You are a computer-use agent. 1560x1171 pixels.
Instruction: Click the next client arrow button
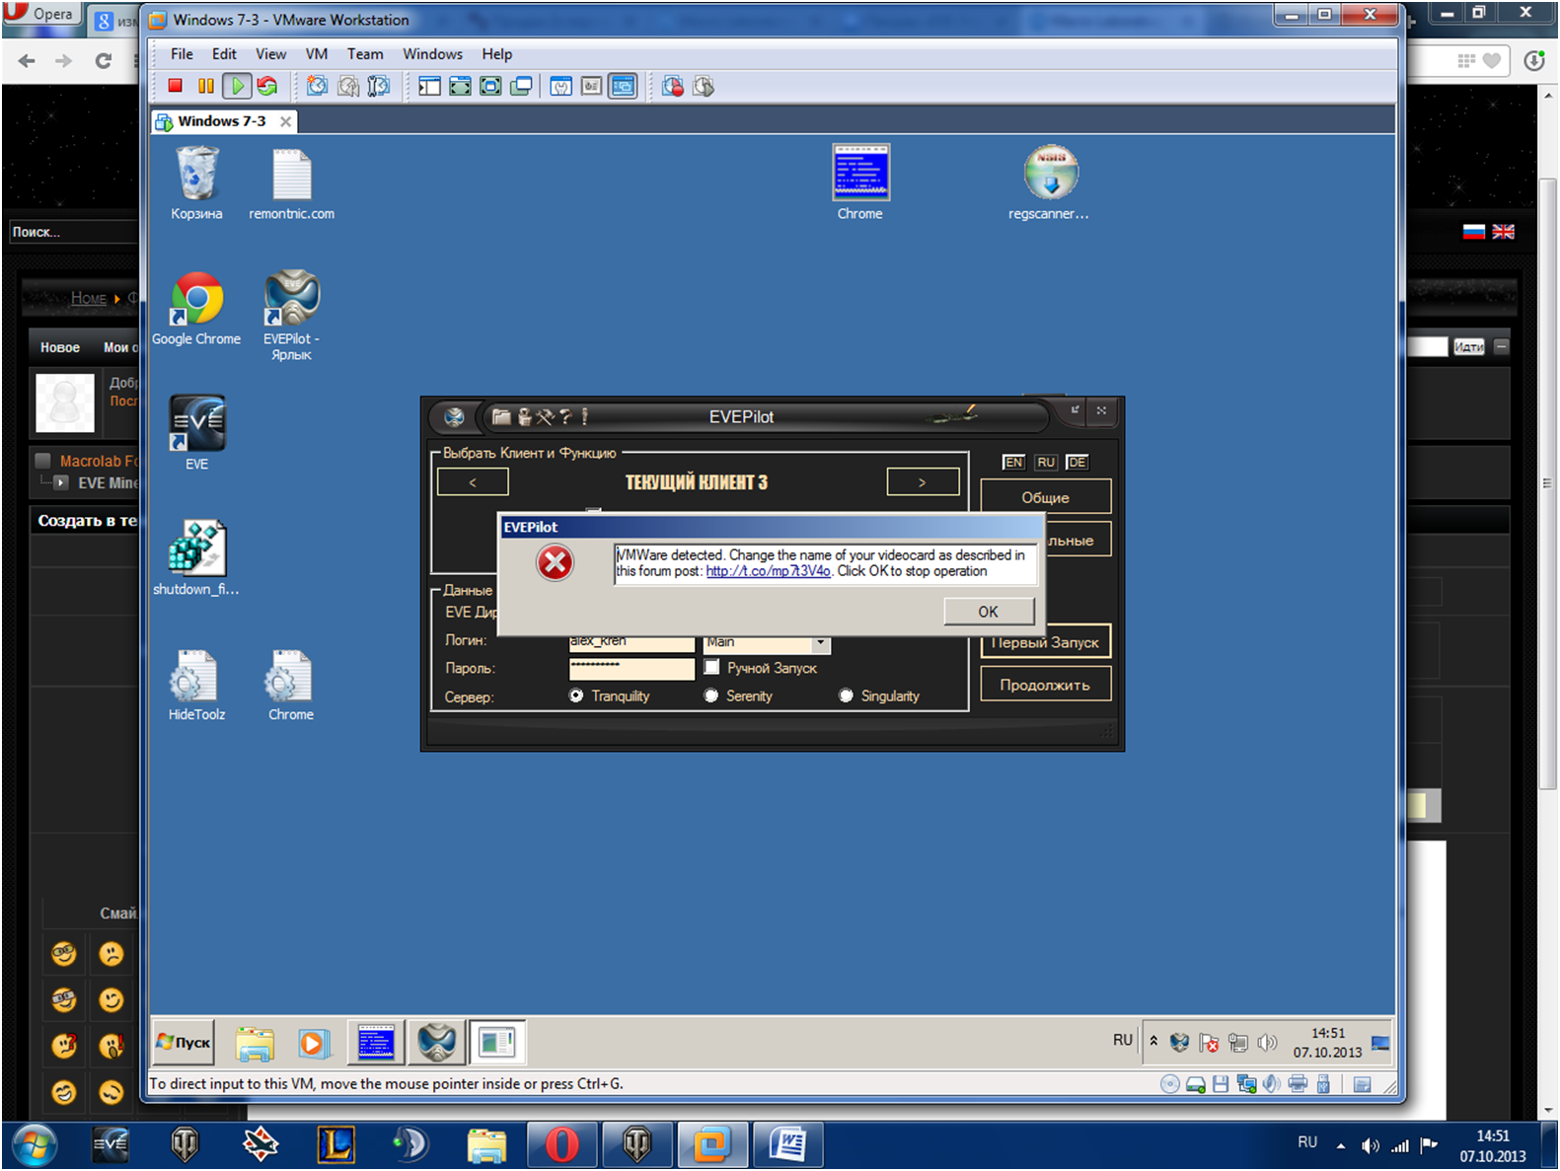923,482
